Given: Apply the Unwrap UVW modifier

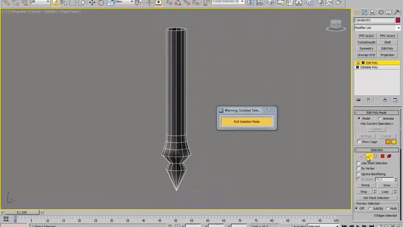Looking at the screenshot, I should coord(366,55).
